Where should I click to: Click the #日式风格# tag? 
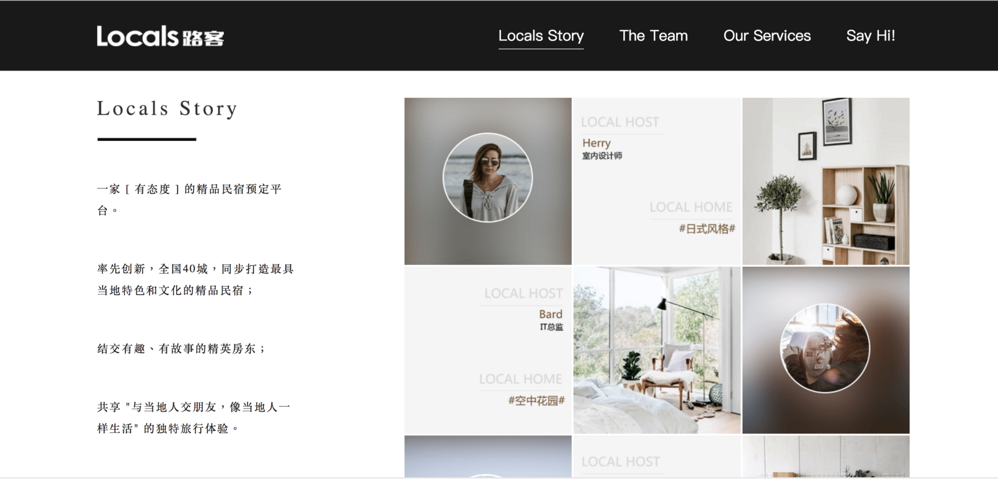pyautogui.click(x=707, y=229)
